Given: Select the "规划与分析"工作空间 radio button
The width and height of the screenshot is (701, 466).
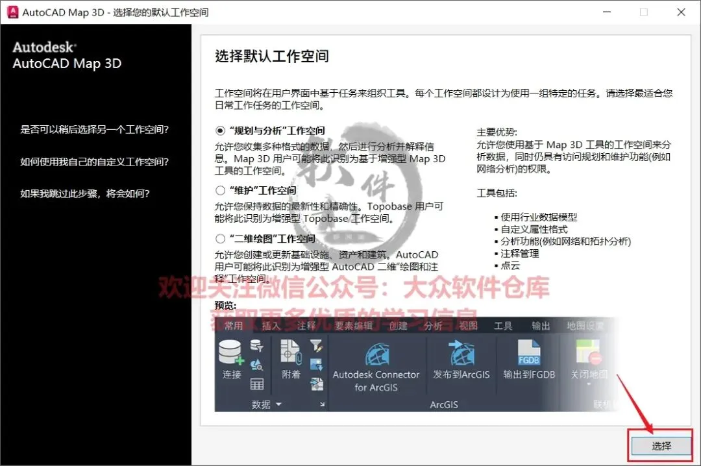Looking at the screenshot, I should click(x=220, y=131).
